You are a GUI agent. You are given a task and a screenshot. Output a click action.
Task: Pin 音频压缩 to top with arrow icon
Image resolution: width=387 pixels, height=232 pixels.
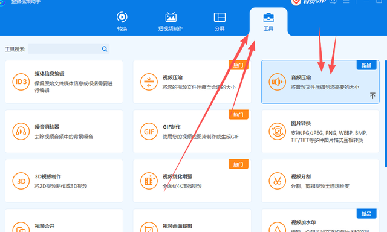(372, 95)
